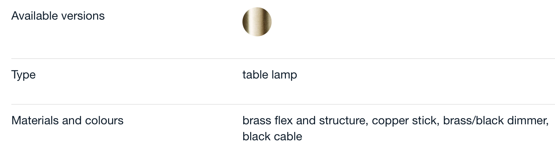Click the 'brass/black dimmer' material text
Screen dimensions: 555x157
495,121
